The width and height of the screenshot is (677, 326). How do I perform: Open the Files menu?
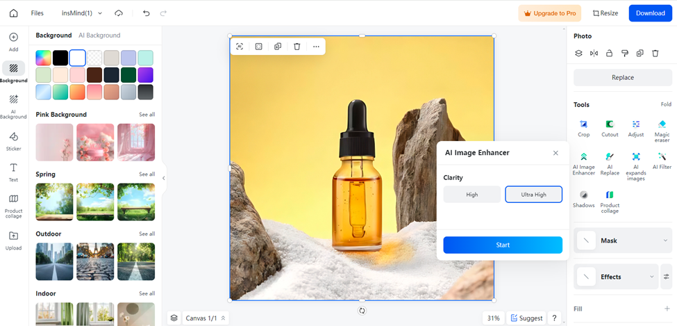37,13
